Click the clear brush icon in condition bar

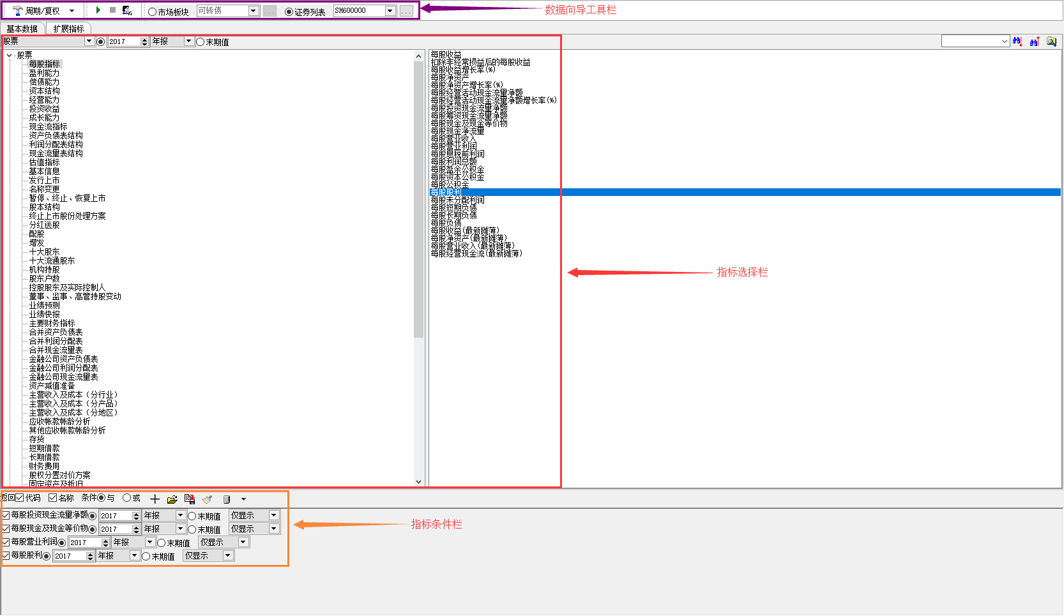click(207, 499)
